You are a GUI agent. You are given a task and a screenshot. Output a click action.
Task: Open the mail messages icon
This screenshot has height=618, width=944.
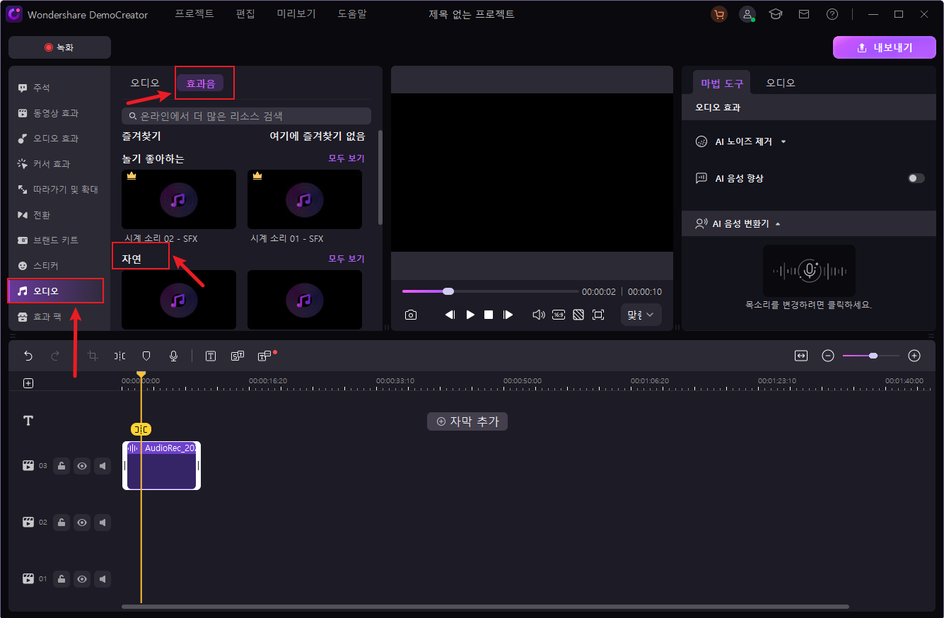[804, 14]
